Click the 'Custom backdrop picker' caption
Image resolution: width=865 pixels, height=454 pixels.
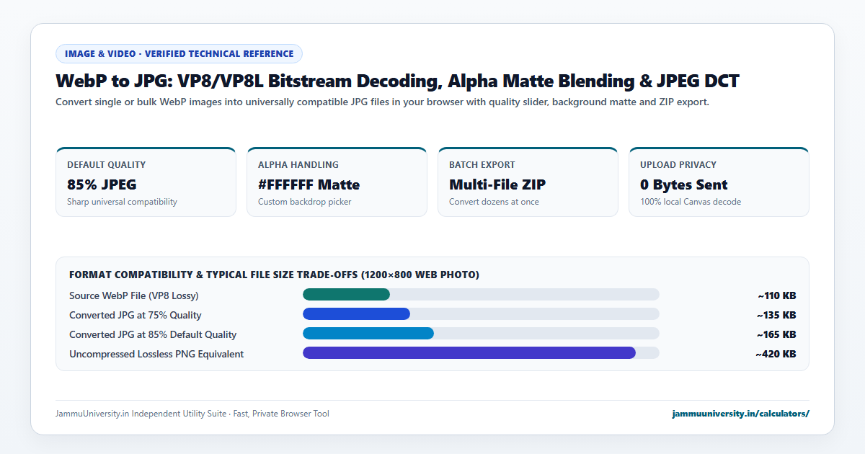pyautogui.click(x=305, y=202)
